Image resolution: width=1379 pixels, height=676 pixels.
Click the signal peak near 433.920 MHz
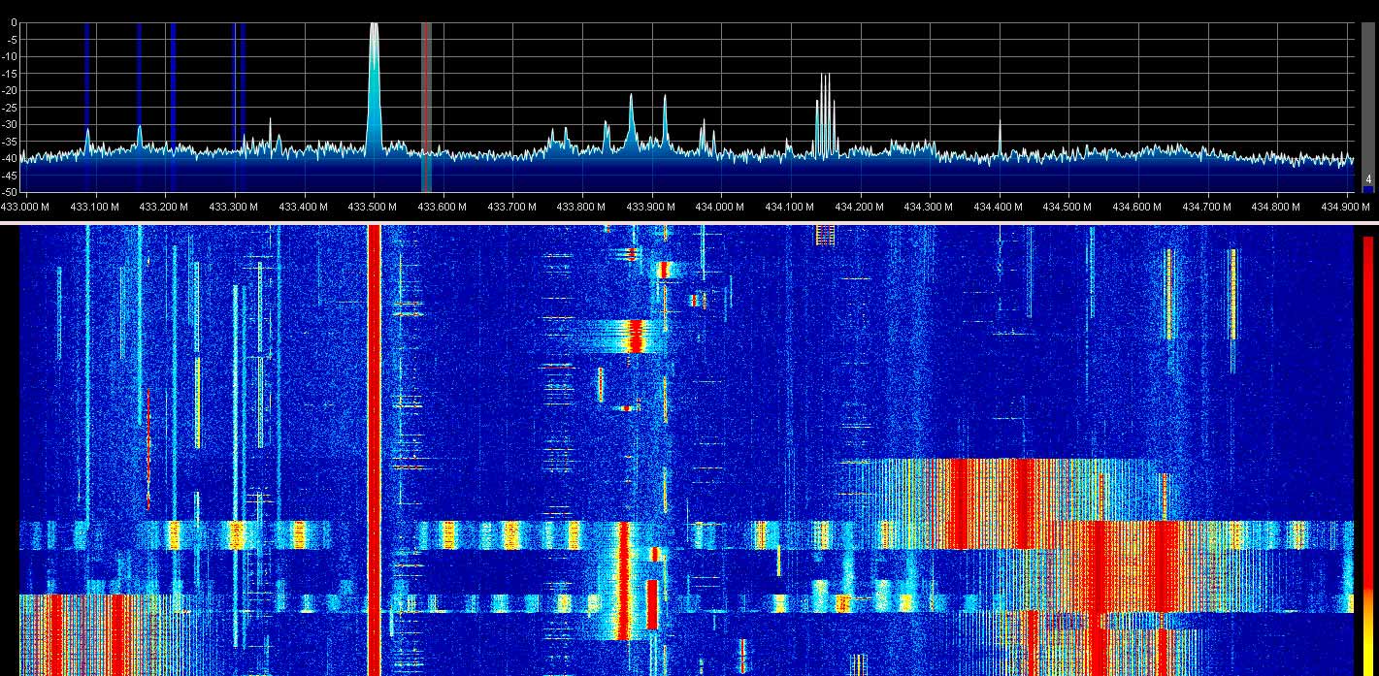665,116
